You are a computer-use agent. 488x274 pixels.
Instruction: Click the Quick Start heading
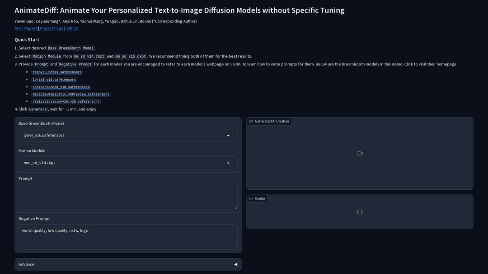(27, 39)
